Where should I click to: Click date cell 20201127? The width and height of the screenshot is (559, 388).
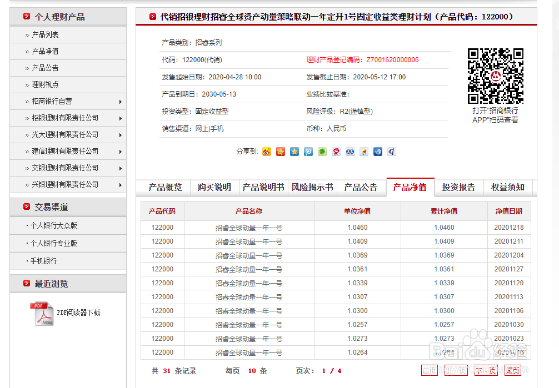pyautogui.click(x=509, y=269)
